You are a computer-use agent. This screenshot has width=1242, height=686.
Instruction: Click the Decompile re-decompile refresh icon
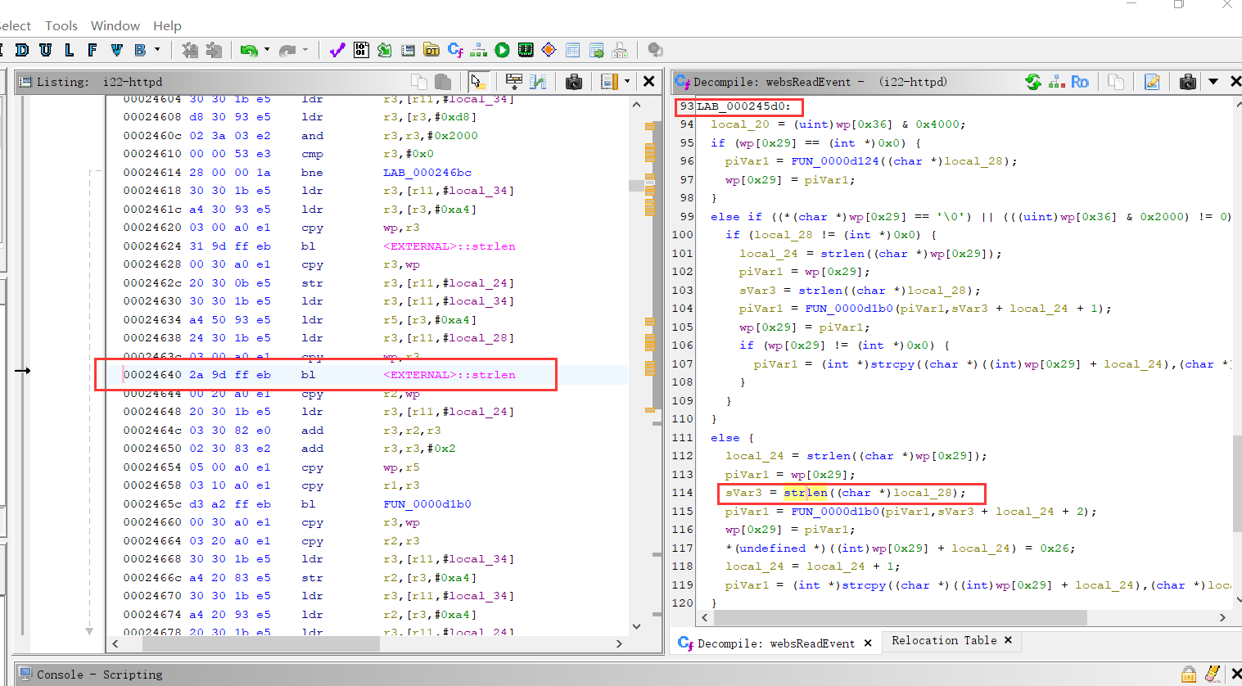pos(1033,81)
